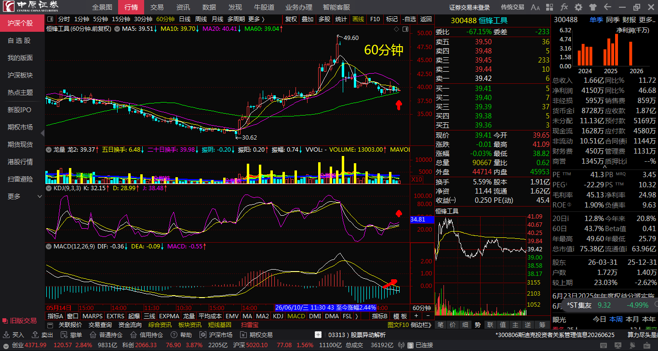Toggle the 统计 statistics option
Screen dimensions: 658x351
click(341, 19)
